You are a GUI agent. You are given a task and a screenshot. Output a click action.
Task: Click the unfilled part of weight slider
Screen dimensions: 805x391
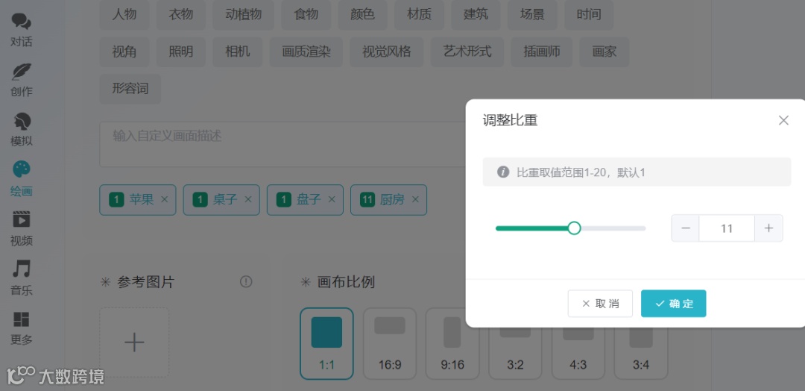[x=613, y=228]
